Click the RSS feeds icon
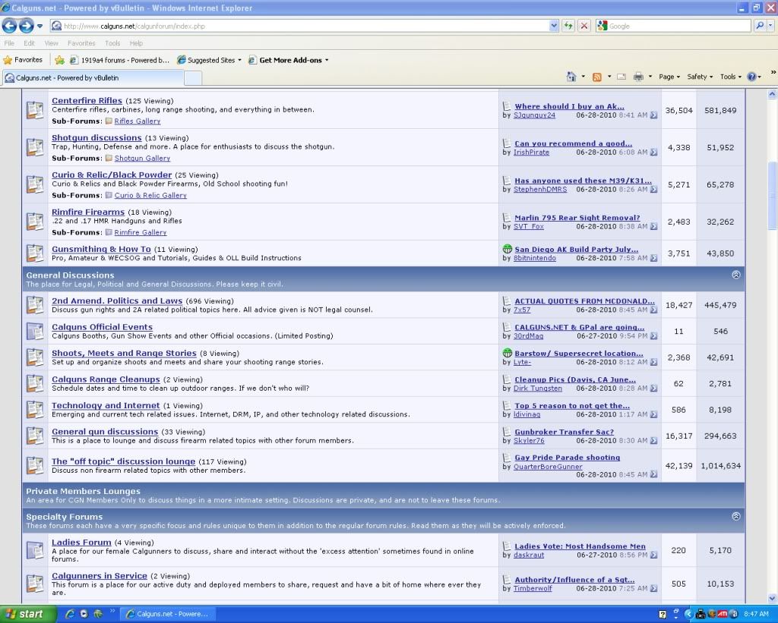The width and height of the screenshot is (778, 623). click(x=597, y=77)
